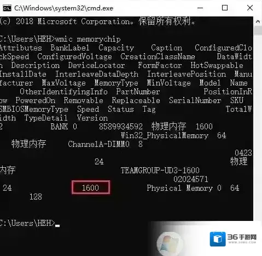Click the "CreationClassName" column header
Viewport: 262px width, 256px height.
point(158,56)
